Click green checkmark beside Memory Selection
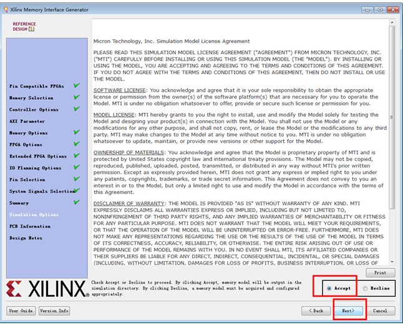Screen dimensions: 403x325 77,97
